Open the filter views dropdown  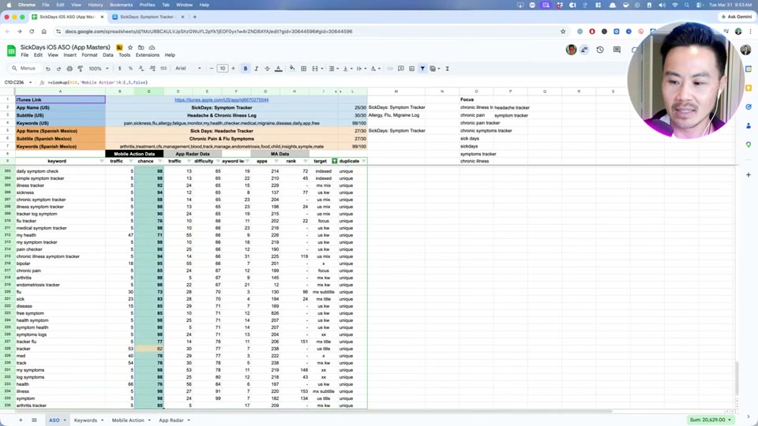(x=435, y=69)
